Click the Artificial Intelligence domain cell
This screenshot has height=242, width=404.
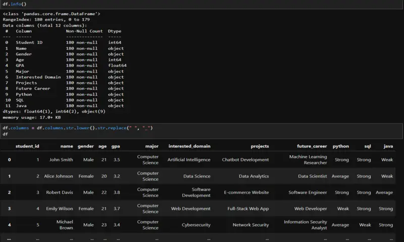coord(189,160)
